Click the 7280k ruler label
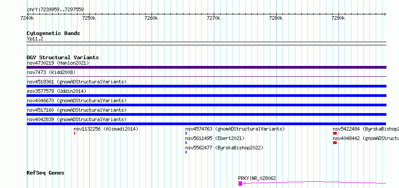The width and height of the screenshot is (399, 188). point(276,18)
